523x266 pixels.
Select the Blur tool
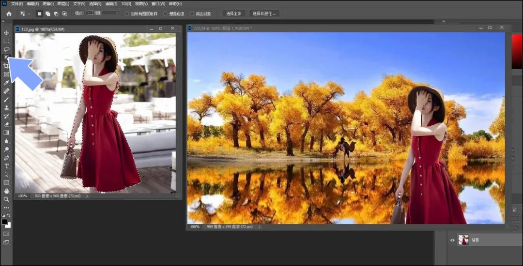click(x=6, y=141)
